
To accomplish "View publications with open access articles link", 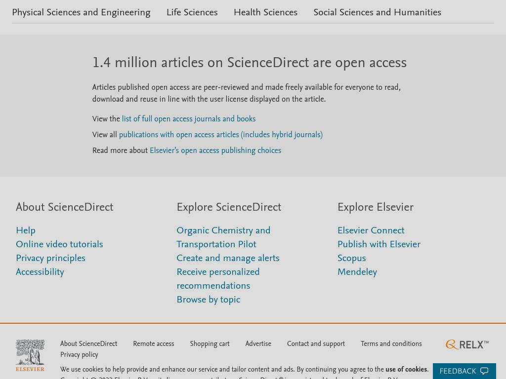I will click(x=221, y=134).
